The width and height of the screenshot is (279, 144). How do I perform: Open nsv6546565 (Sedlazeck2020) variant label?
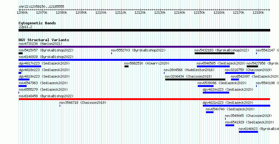point(221,63)
